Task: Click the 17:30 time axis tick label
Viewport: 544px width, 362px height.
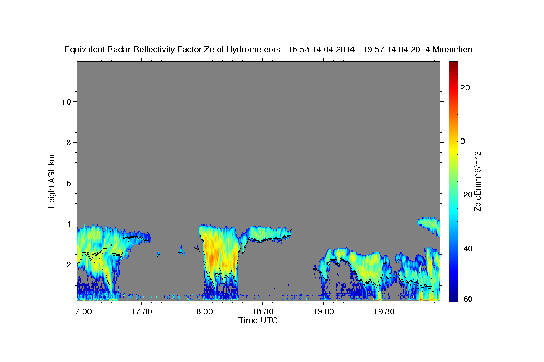Action: (x=141, y=312)
